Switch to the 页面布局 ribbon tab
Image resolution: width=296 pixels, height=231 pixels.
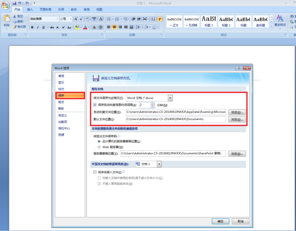click(45, 9)
